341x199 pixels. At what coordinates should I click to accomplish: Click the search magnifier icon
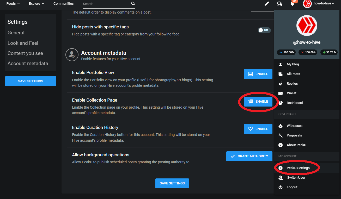click(133, 4)
